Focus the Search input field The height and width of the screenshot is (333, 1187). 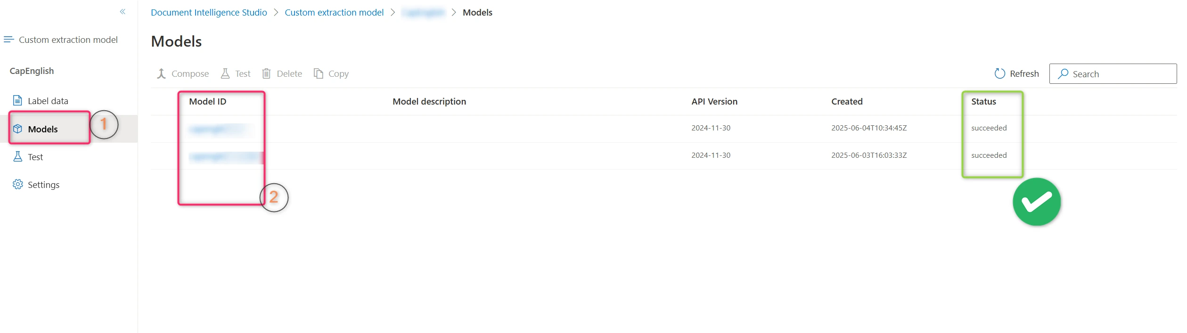[1113, 74]
